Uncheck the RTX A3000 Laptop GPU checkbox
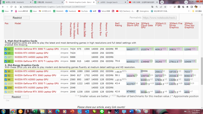The width and height of the screenshot is (203, 114). [6, 71]
